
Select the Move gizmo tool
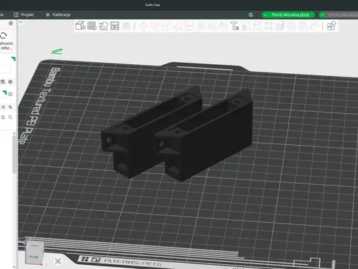[144, 26]
